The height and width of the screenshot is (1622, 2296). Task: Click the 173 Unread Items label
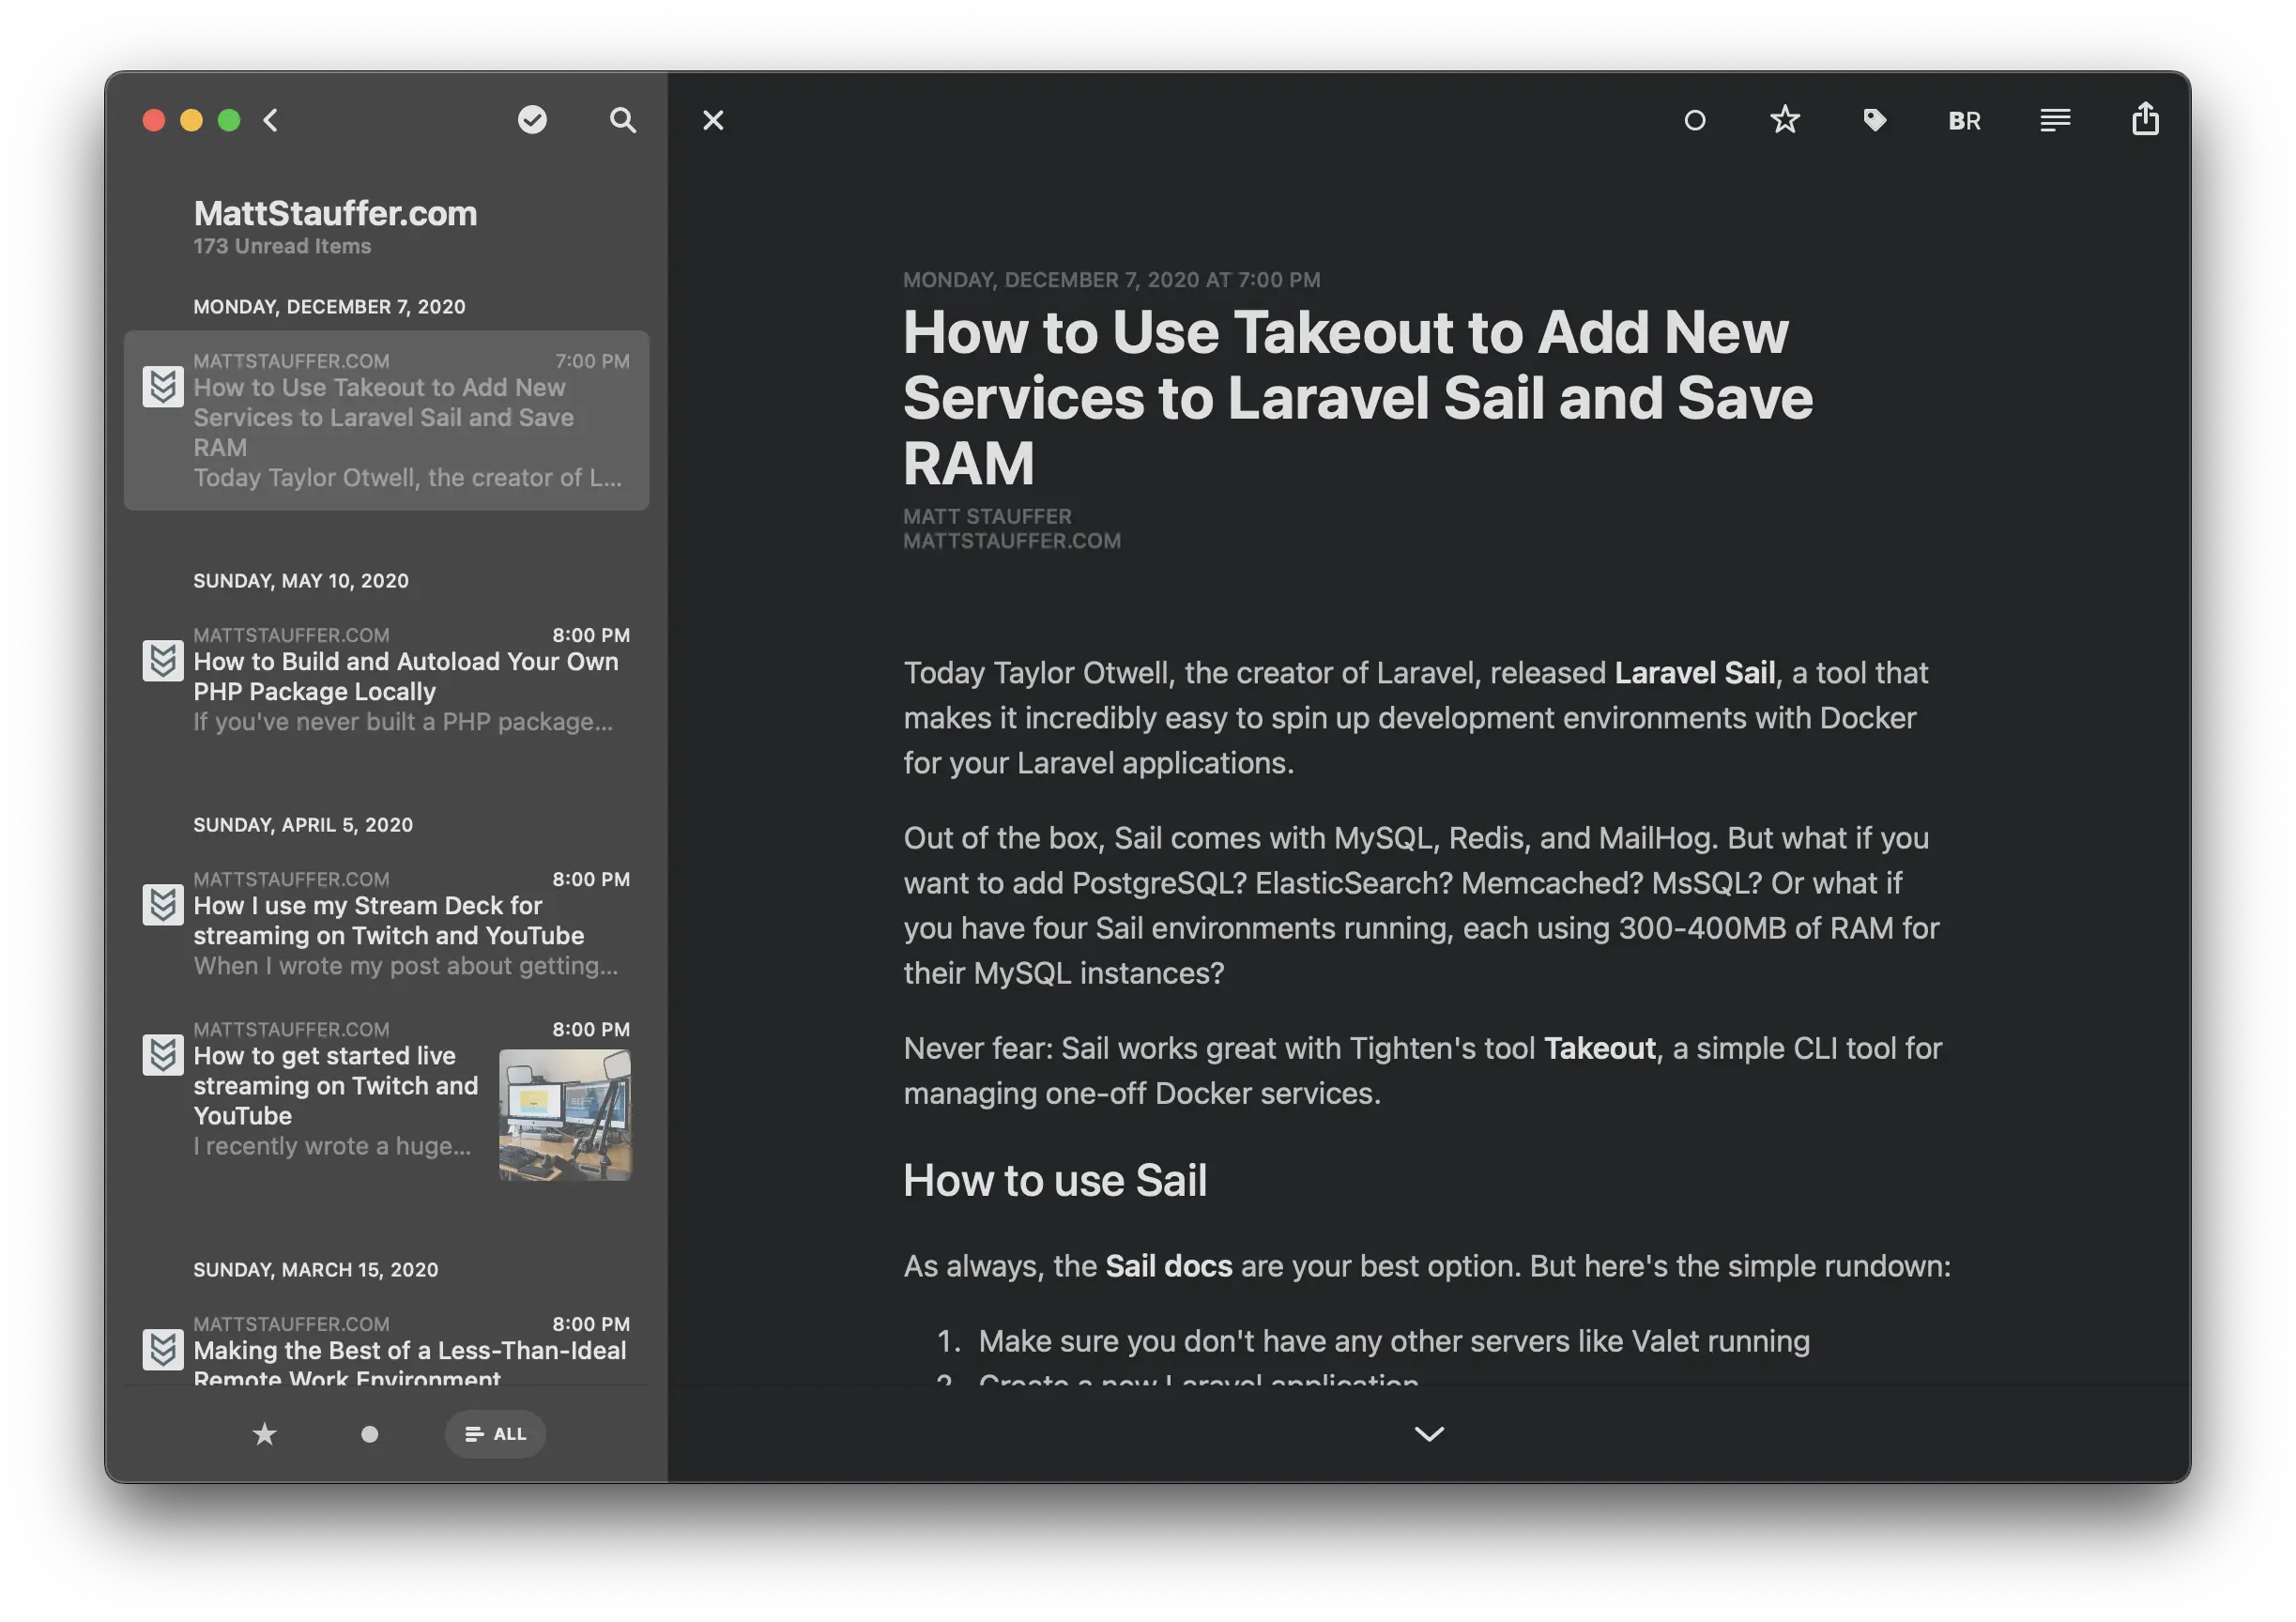tap(282, 246)
